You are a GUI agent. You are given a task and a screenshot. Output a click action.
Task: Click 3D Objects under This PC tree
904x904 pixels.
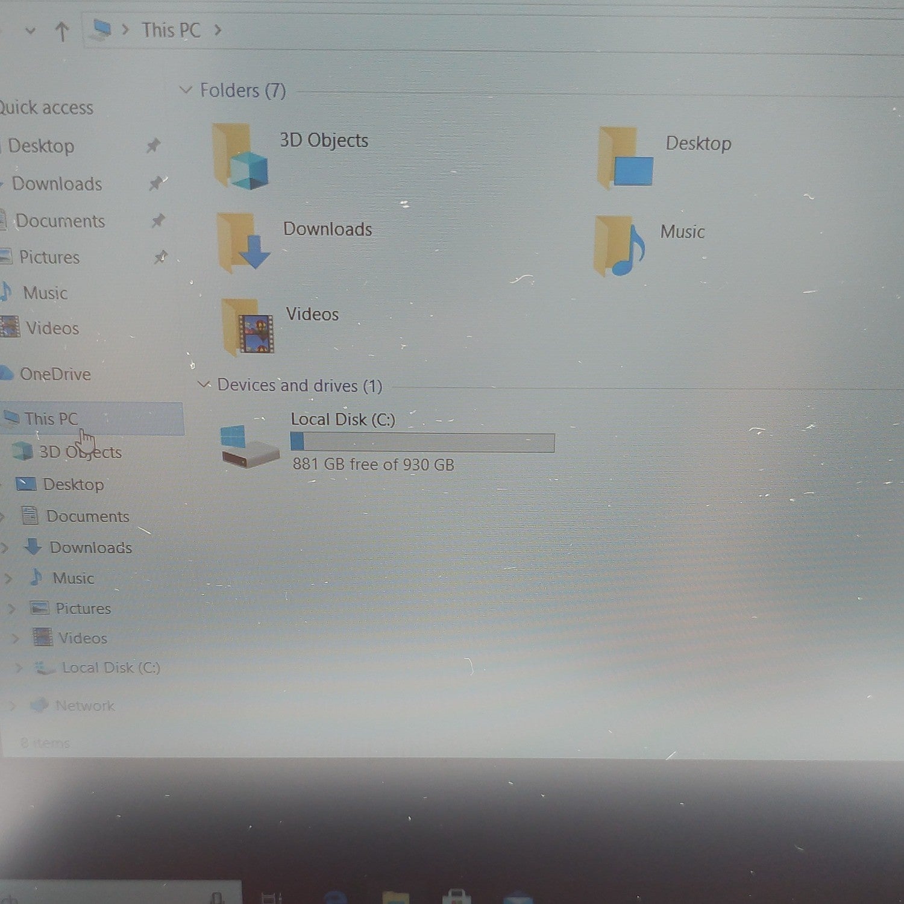tap(80, 452)
